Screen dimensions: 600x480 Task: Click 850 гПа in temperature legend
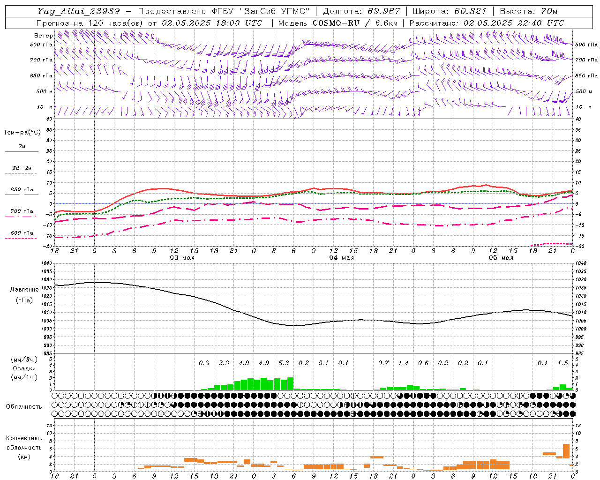22,190
